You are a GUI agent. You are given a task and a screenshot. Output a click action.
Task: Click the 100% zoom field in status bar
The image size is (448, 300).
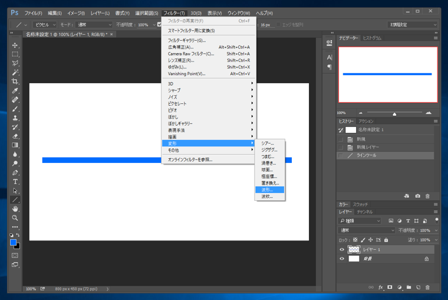point(31,289)
